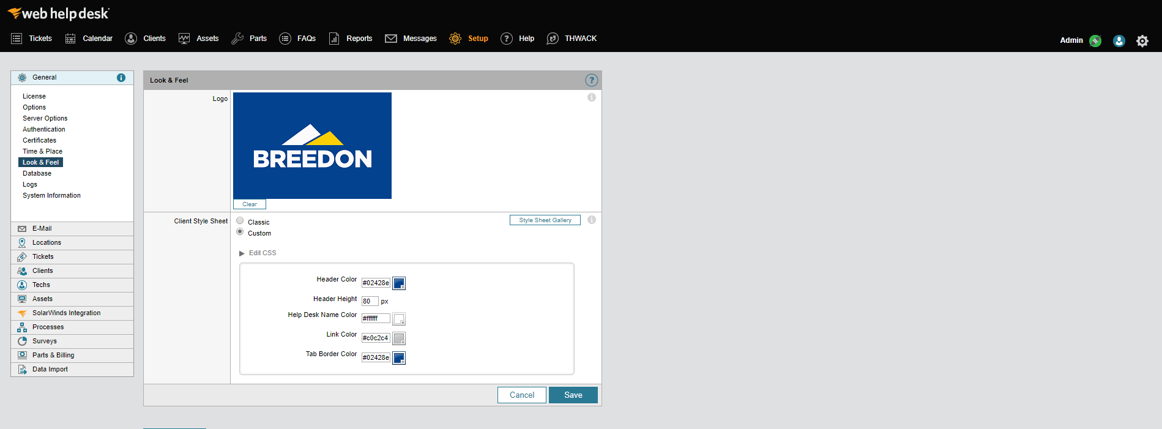This screenshot has width=1162, height=429.
Task: Click the Messages envelope icon
Action: coord(391,39)
